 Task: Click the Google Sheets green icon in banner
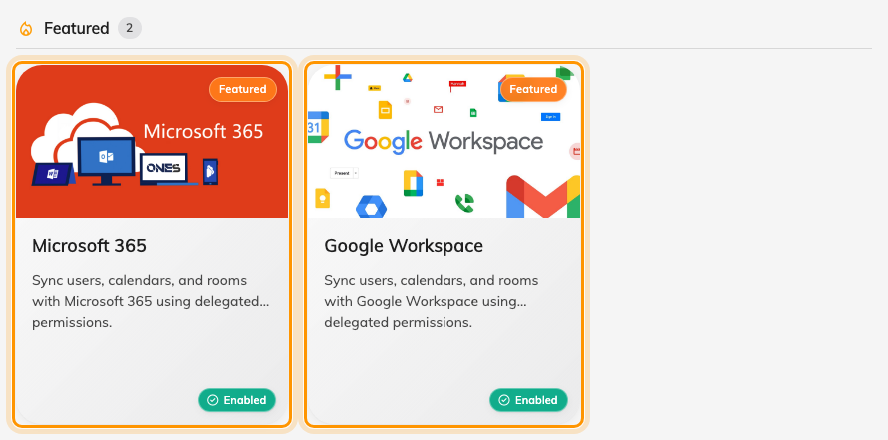[x=473, y=113]
